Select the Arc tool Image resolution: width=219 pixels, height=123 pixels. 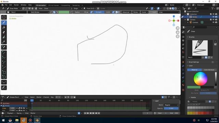pyautogui.click(x=4, y=63)
